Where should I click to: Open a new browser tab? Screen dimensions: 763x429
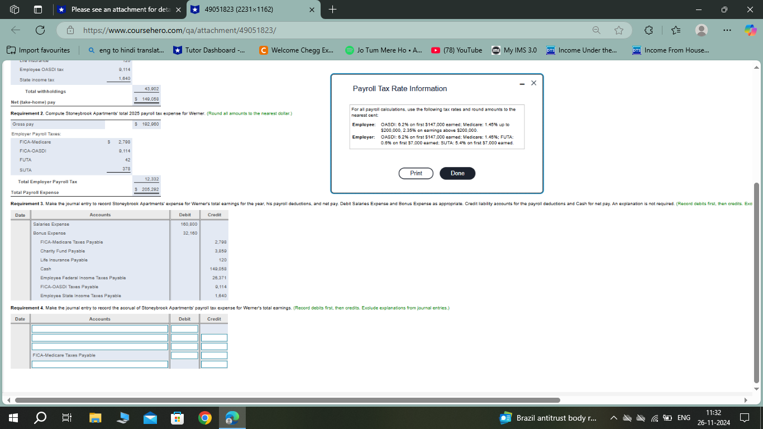333,9
